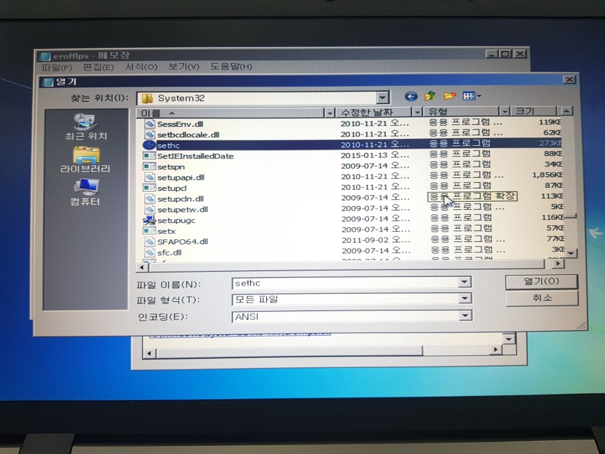
Task: Select the setupetw.dll file icon
Action: tap(149, 209)
